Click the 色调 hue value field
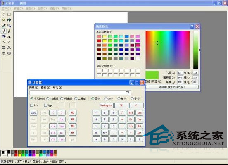 point(180,73)
